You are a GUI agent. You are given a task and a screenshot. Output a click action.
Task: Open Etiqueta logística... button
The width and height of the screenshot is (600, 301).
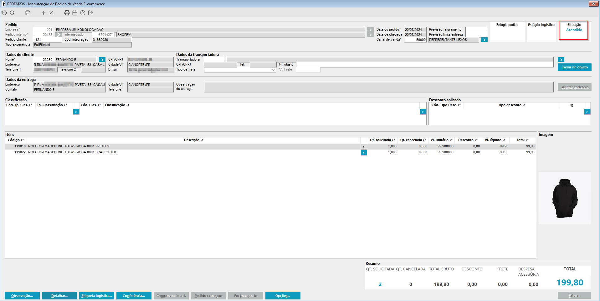coord(97,296)
